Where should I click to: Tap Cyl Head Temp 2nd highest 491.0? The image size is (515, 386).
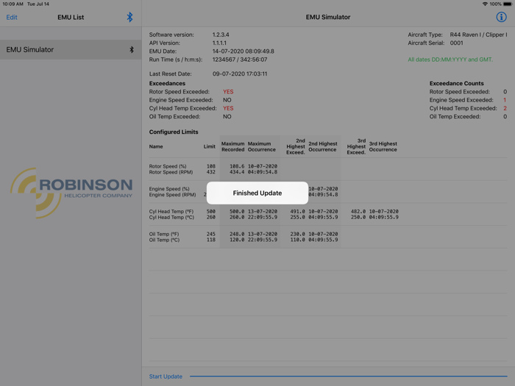[297, 212]
